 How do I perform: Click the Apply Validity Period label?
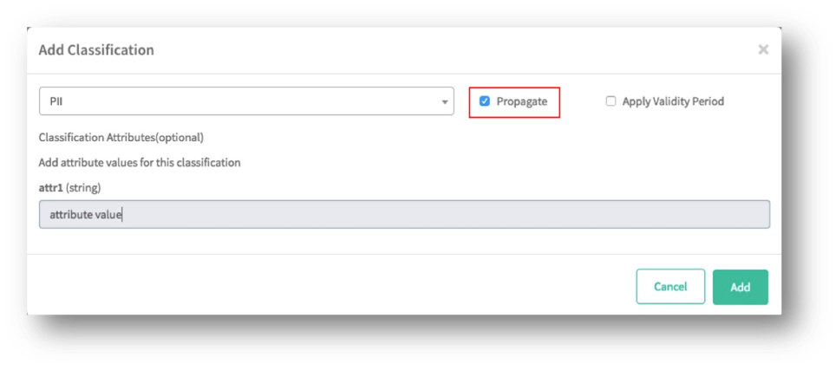673,101
